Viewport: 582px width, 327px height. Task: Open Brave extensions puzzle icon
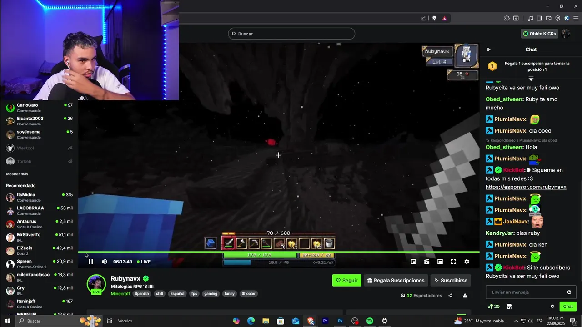(x=507, y=18)
